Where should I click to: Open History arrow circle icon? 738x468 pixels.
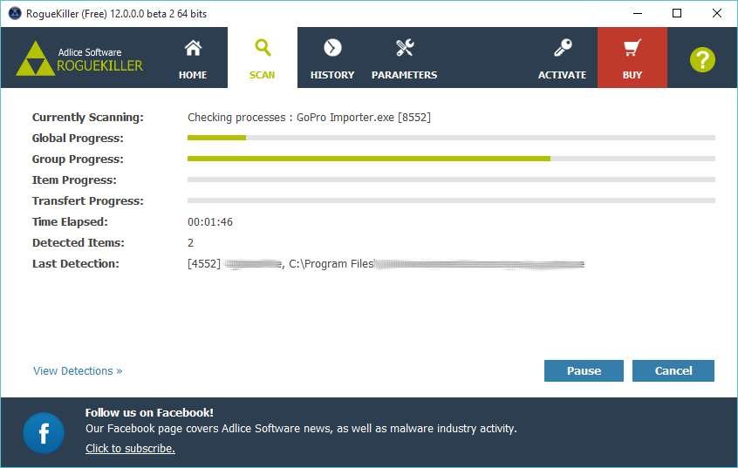point(332,48)
